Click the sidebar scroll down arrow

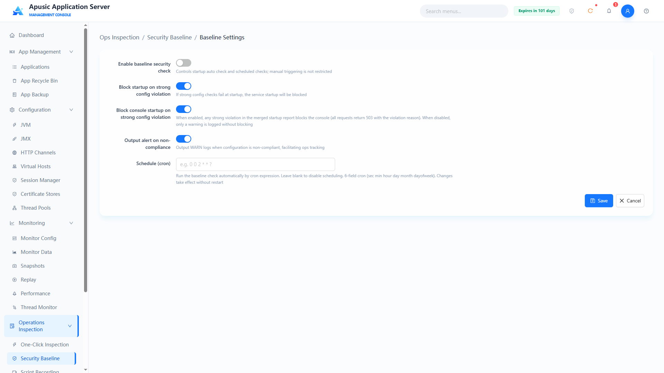click(85, 370)
